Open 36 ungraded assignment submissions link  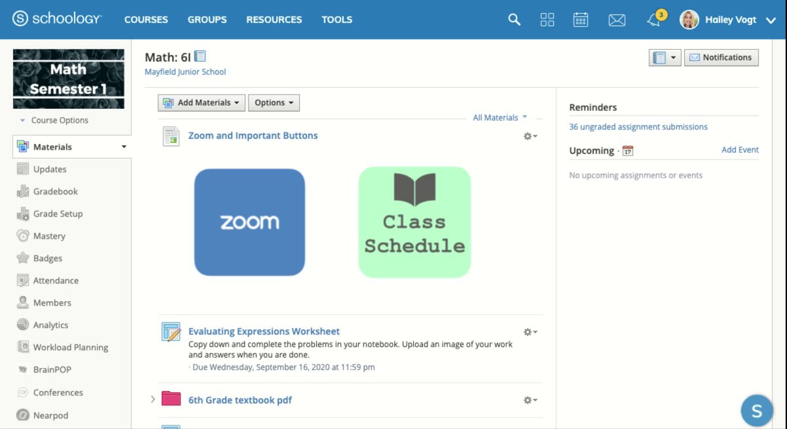[638, 127]
